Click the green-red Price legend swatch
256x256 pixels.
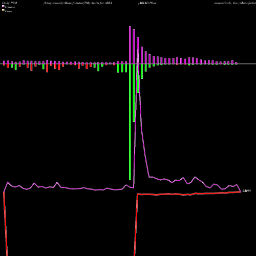pyautogui.click(x=3, y=11)
